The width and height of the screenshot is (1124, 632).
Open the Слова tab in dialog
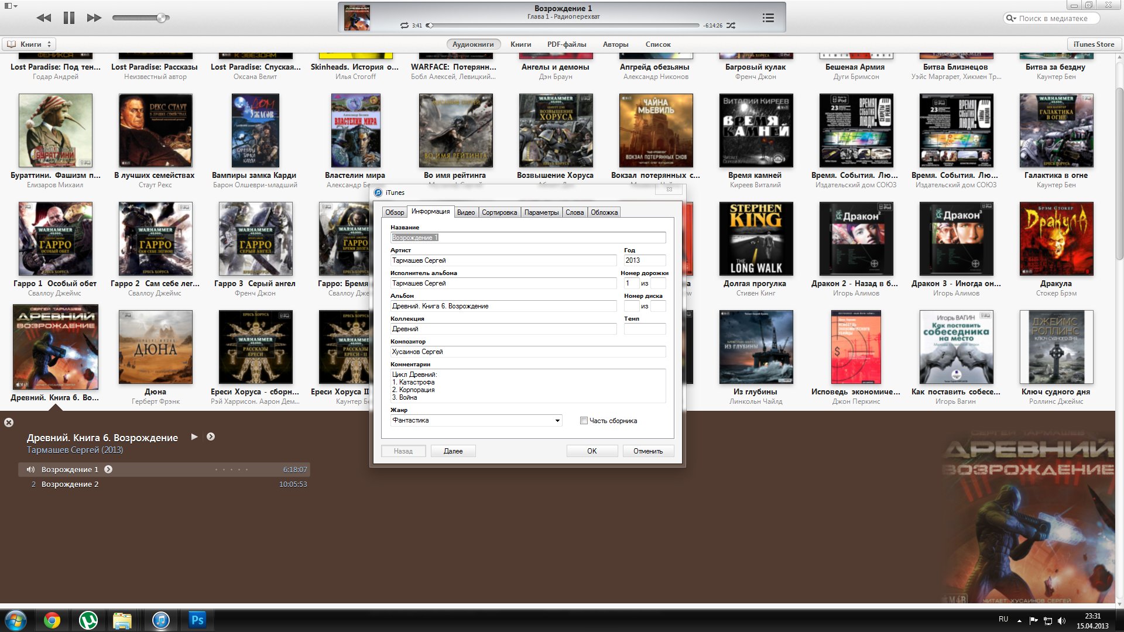[x=574, y=212]
